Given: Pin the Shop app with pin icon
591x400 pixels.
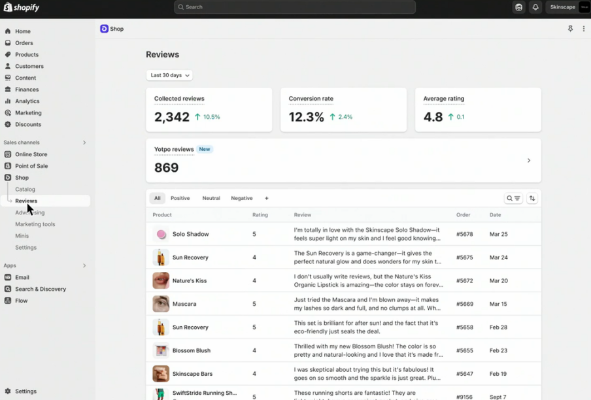Looking at the screenshot, I should [570, 29].
